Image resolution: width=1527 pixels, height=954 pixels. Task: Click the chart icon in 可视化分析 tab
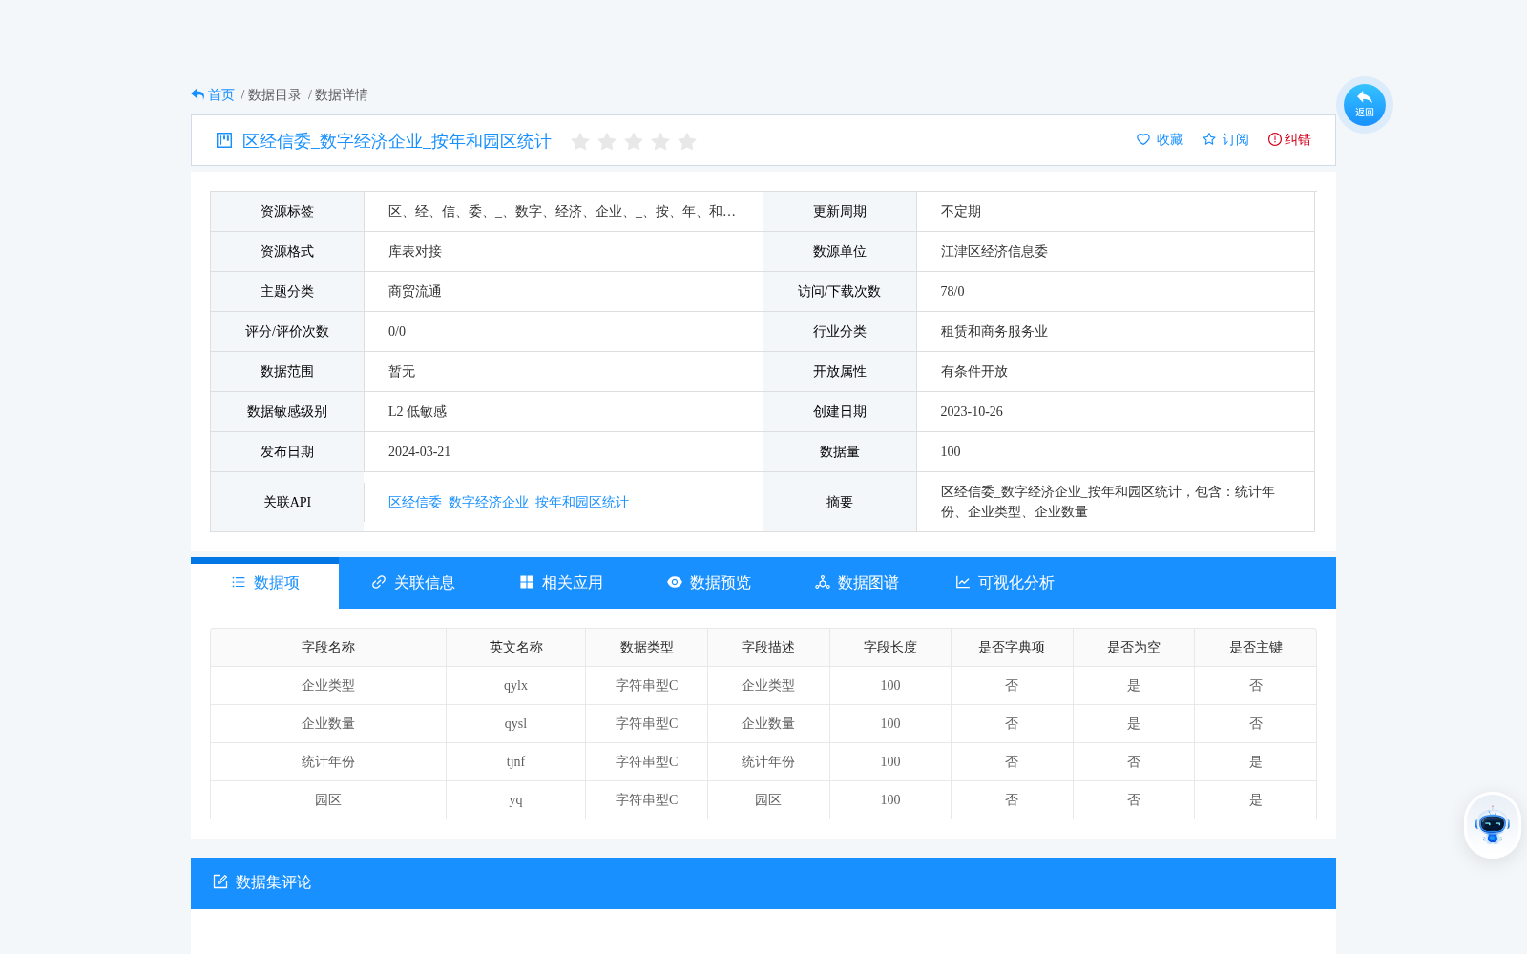pyautogui.click(x=963, y=582)
